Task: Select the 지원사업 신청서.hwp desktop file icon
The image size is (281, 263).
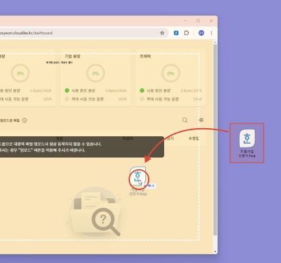Action: (247, 143)
